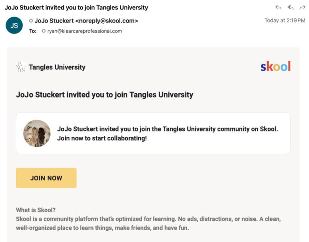Click the Skool description paragraph
The image size is (309, 242).
click(148, 224)
